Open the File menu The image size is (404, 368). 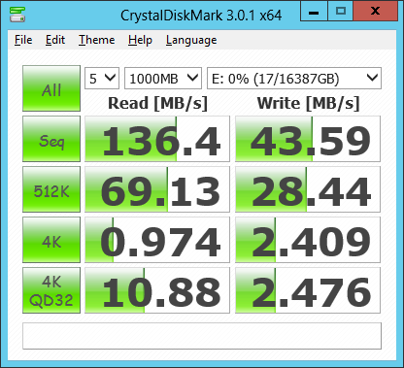23,40
